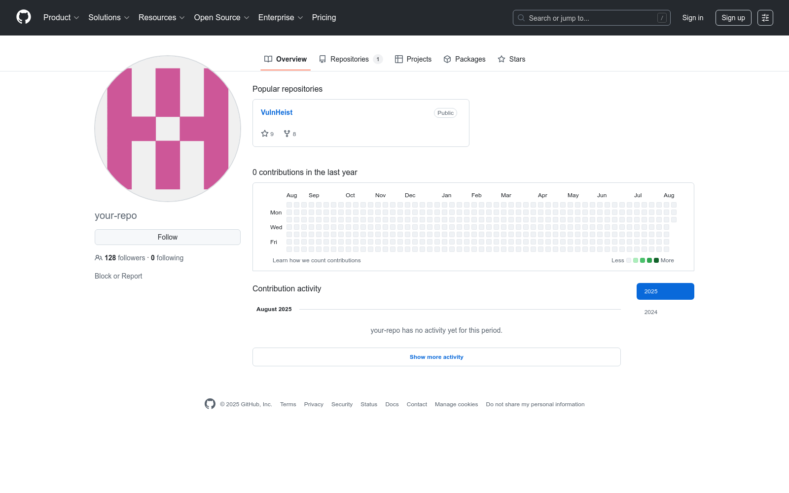Open the Terms footer link
The image size is (789, 493).
coord(288,404)
